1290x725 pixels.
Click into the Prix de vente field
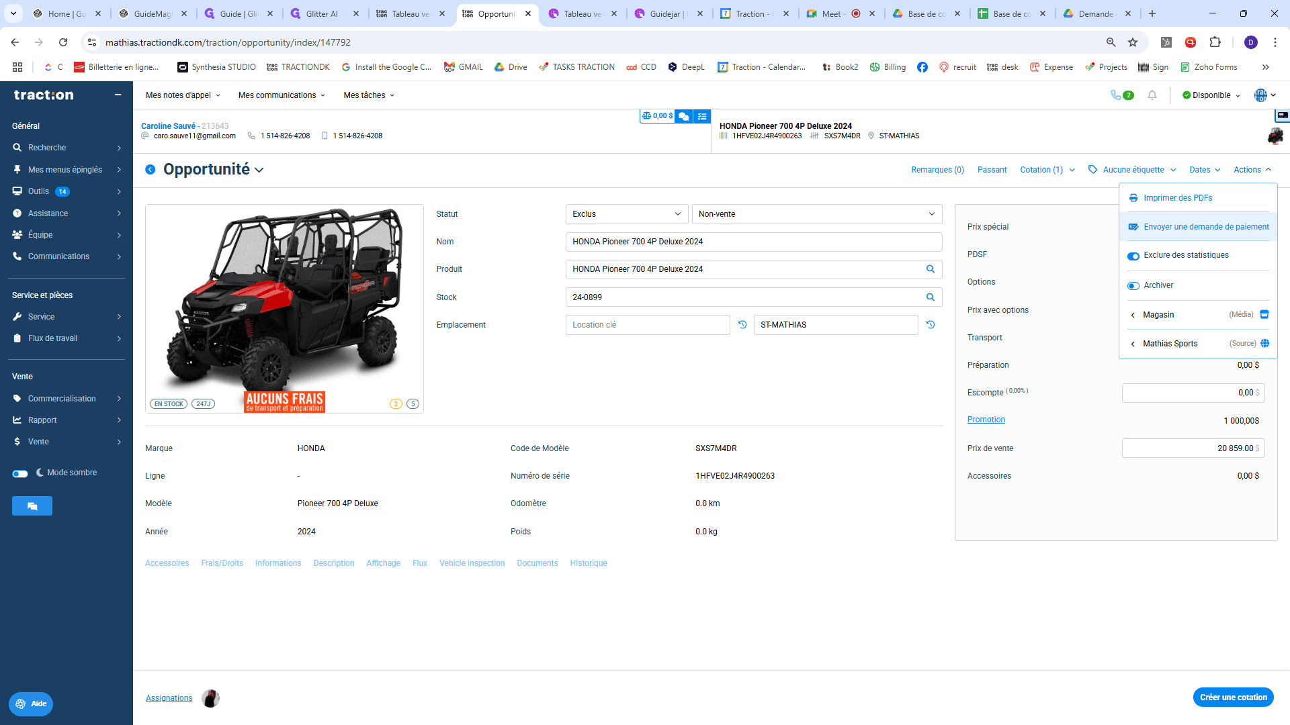point(1193,448)
